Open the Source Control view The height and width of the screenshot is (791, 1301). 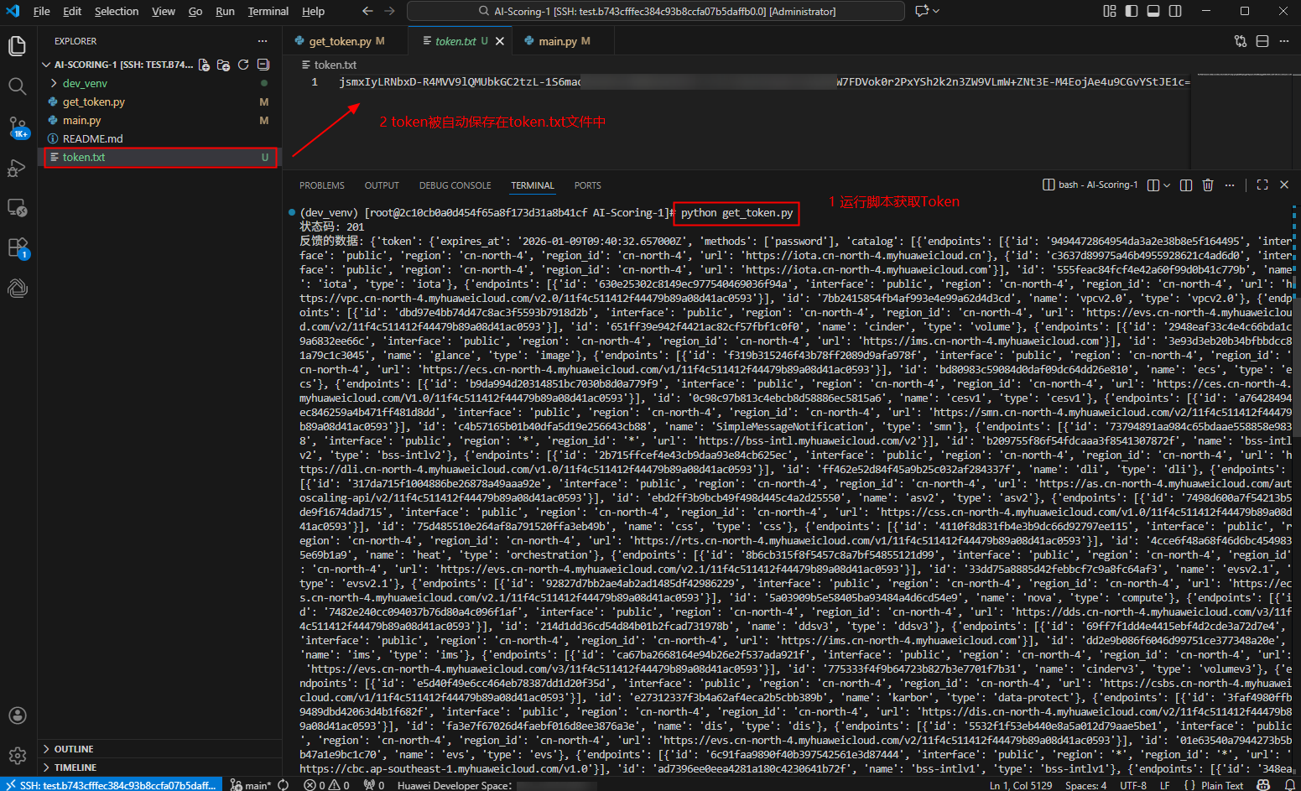17,127
